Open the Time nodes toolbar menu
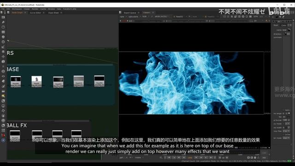The image size is (295, 166). pos(3,27)
